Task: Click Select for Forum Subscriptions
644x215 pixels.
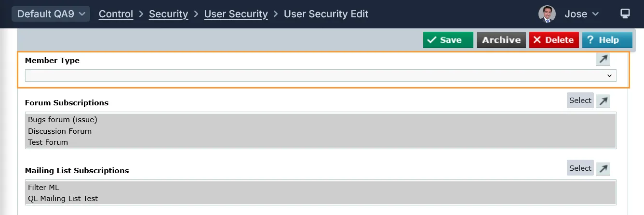Action: click(580, 101)
